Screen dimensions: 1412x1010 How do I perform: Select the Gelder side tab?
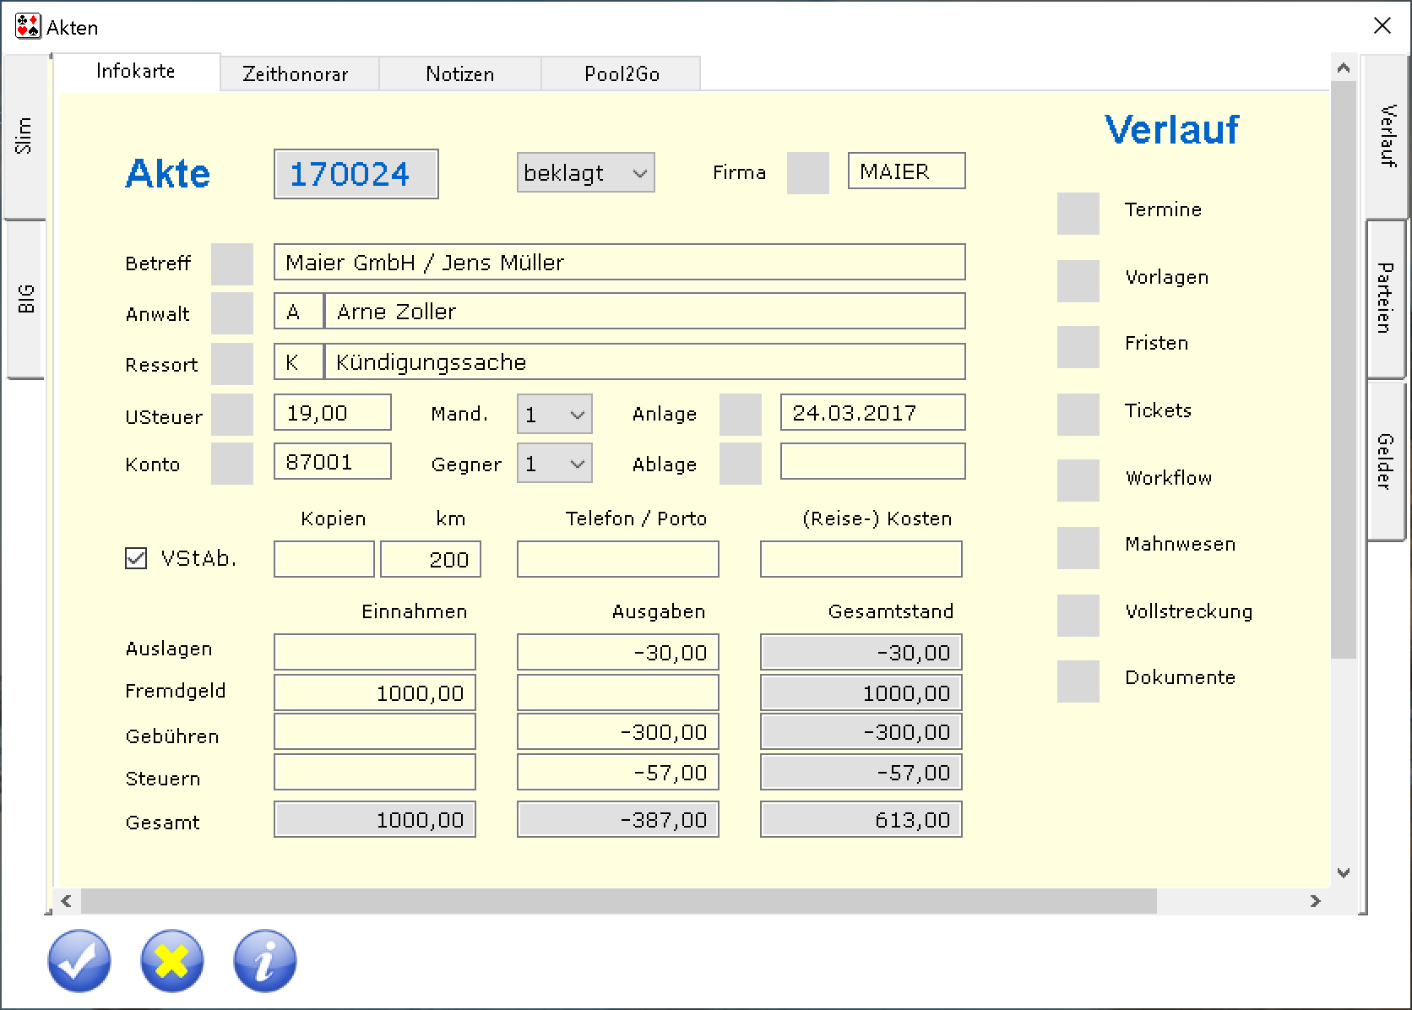click(1385, 461)
